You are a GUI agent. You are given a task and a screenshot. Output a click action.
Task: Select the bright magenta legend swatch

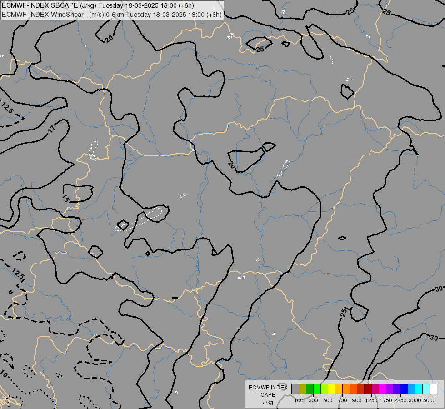(383, 389)
